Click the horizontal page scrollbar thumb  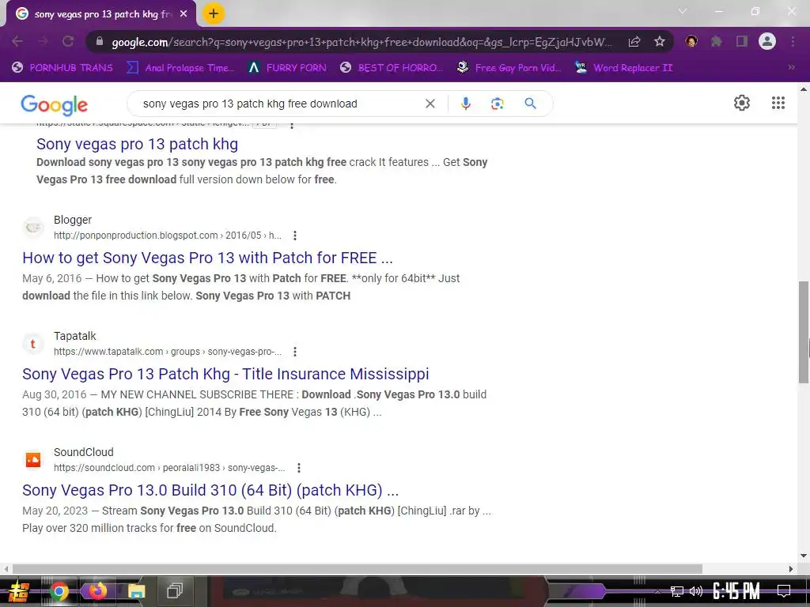[x=357, y=569]
